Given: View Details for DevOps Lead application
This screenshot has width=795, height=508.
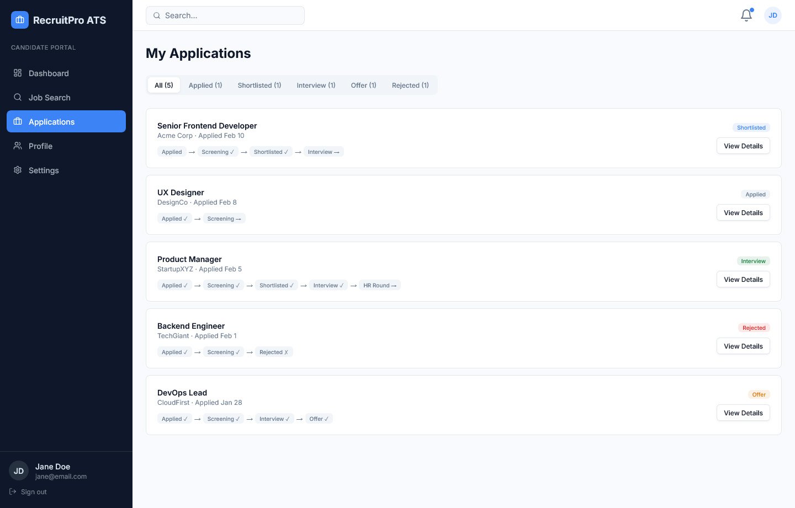Looking at the screenshot, I should tap(743, 413).
